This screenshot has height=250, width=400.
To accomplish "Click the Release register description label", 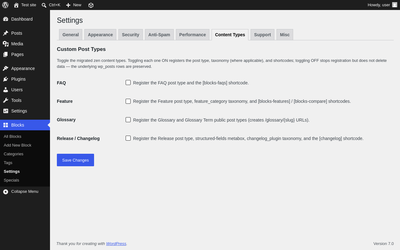I will click(248, 138).
